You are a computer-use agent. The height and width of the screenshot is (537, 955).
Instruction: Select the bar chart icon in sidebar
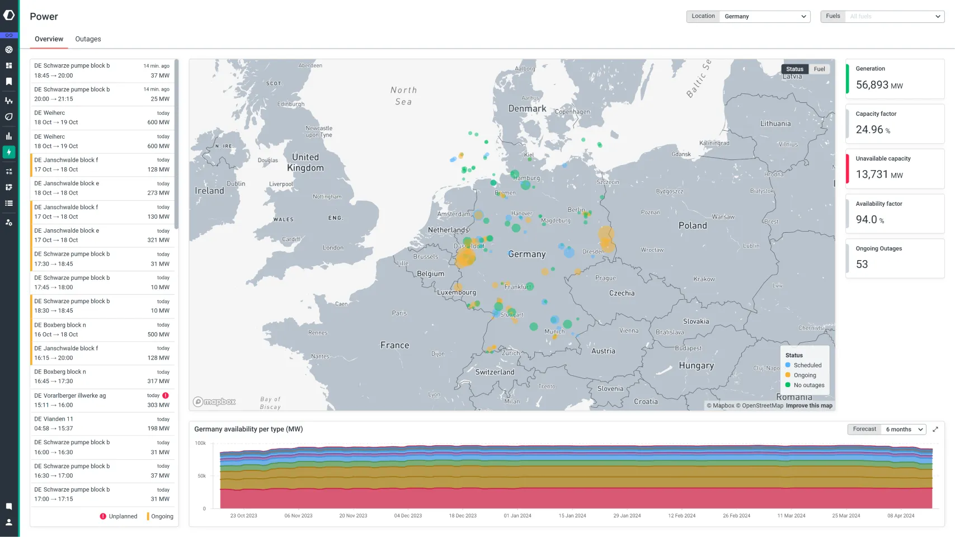pos(8,135)
